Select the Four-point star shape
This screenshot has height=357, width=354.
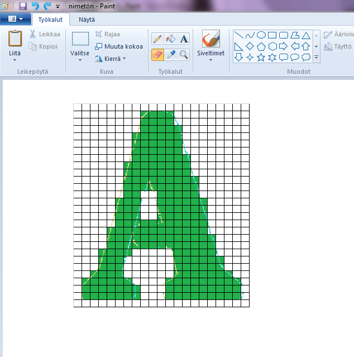[x=250, y=58]
